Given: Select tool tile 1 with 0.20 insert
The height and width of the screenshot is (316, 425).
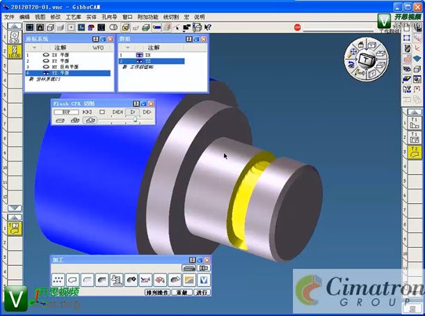Looking at the screenshot, I should [15, 37].
